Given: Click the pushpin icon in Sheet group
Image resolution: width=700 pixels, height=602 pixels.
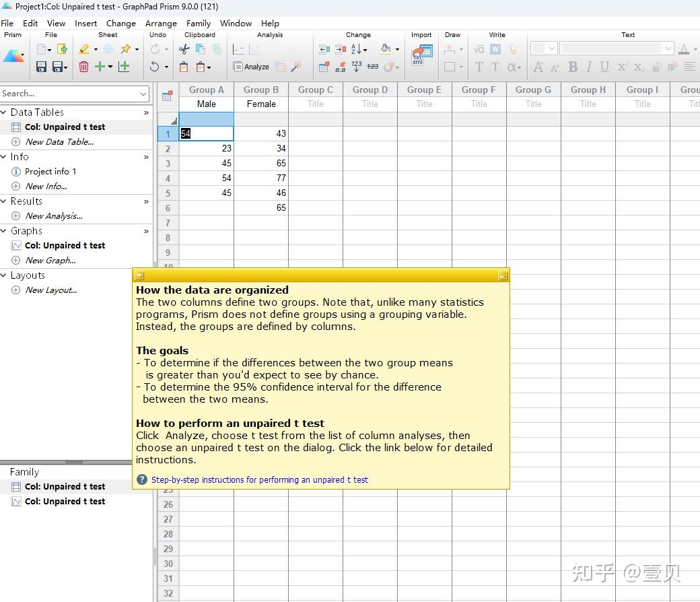Looking at the screenshot, I should [126, 49].
